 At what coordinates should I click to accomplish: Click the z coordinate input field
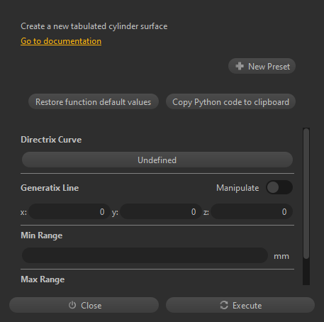pos(252,212)
